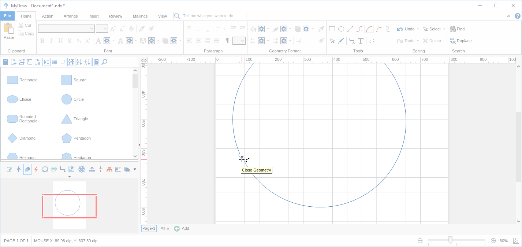Screen dimensions: 522x247
Task: Switch library to large-icon-only view
Action: 63,62
